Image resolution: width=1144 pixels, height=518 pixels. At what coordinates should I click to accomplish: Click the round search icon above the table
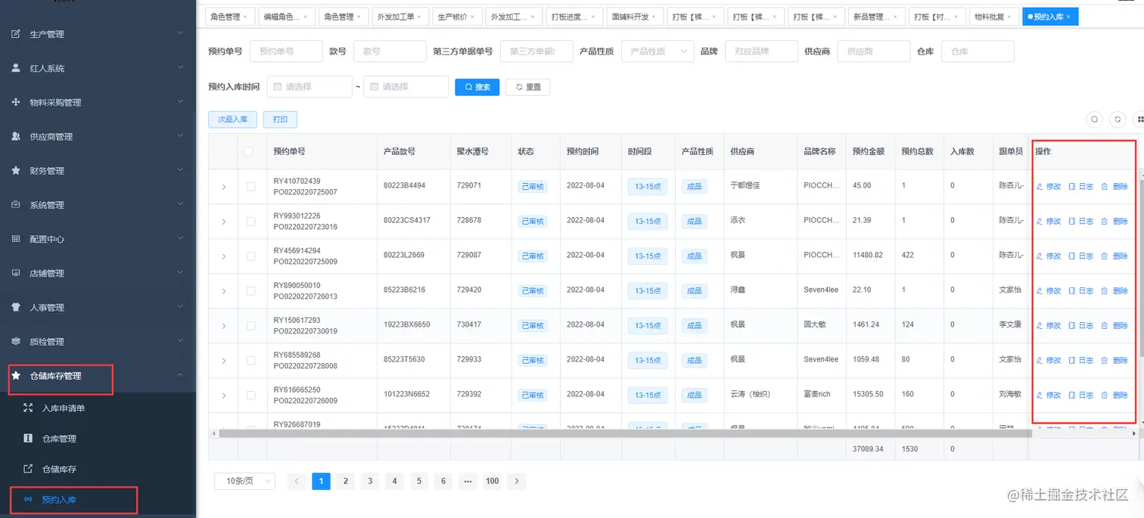click(1094, 119)
